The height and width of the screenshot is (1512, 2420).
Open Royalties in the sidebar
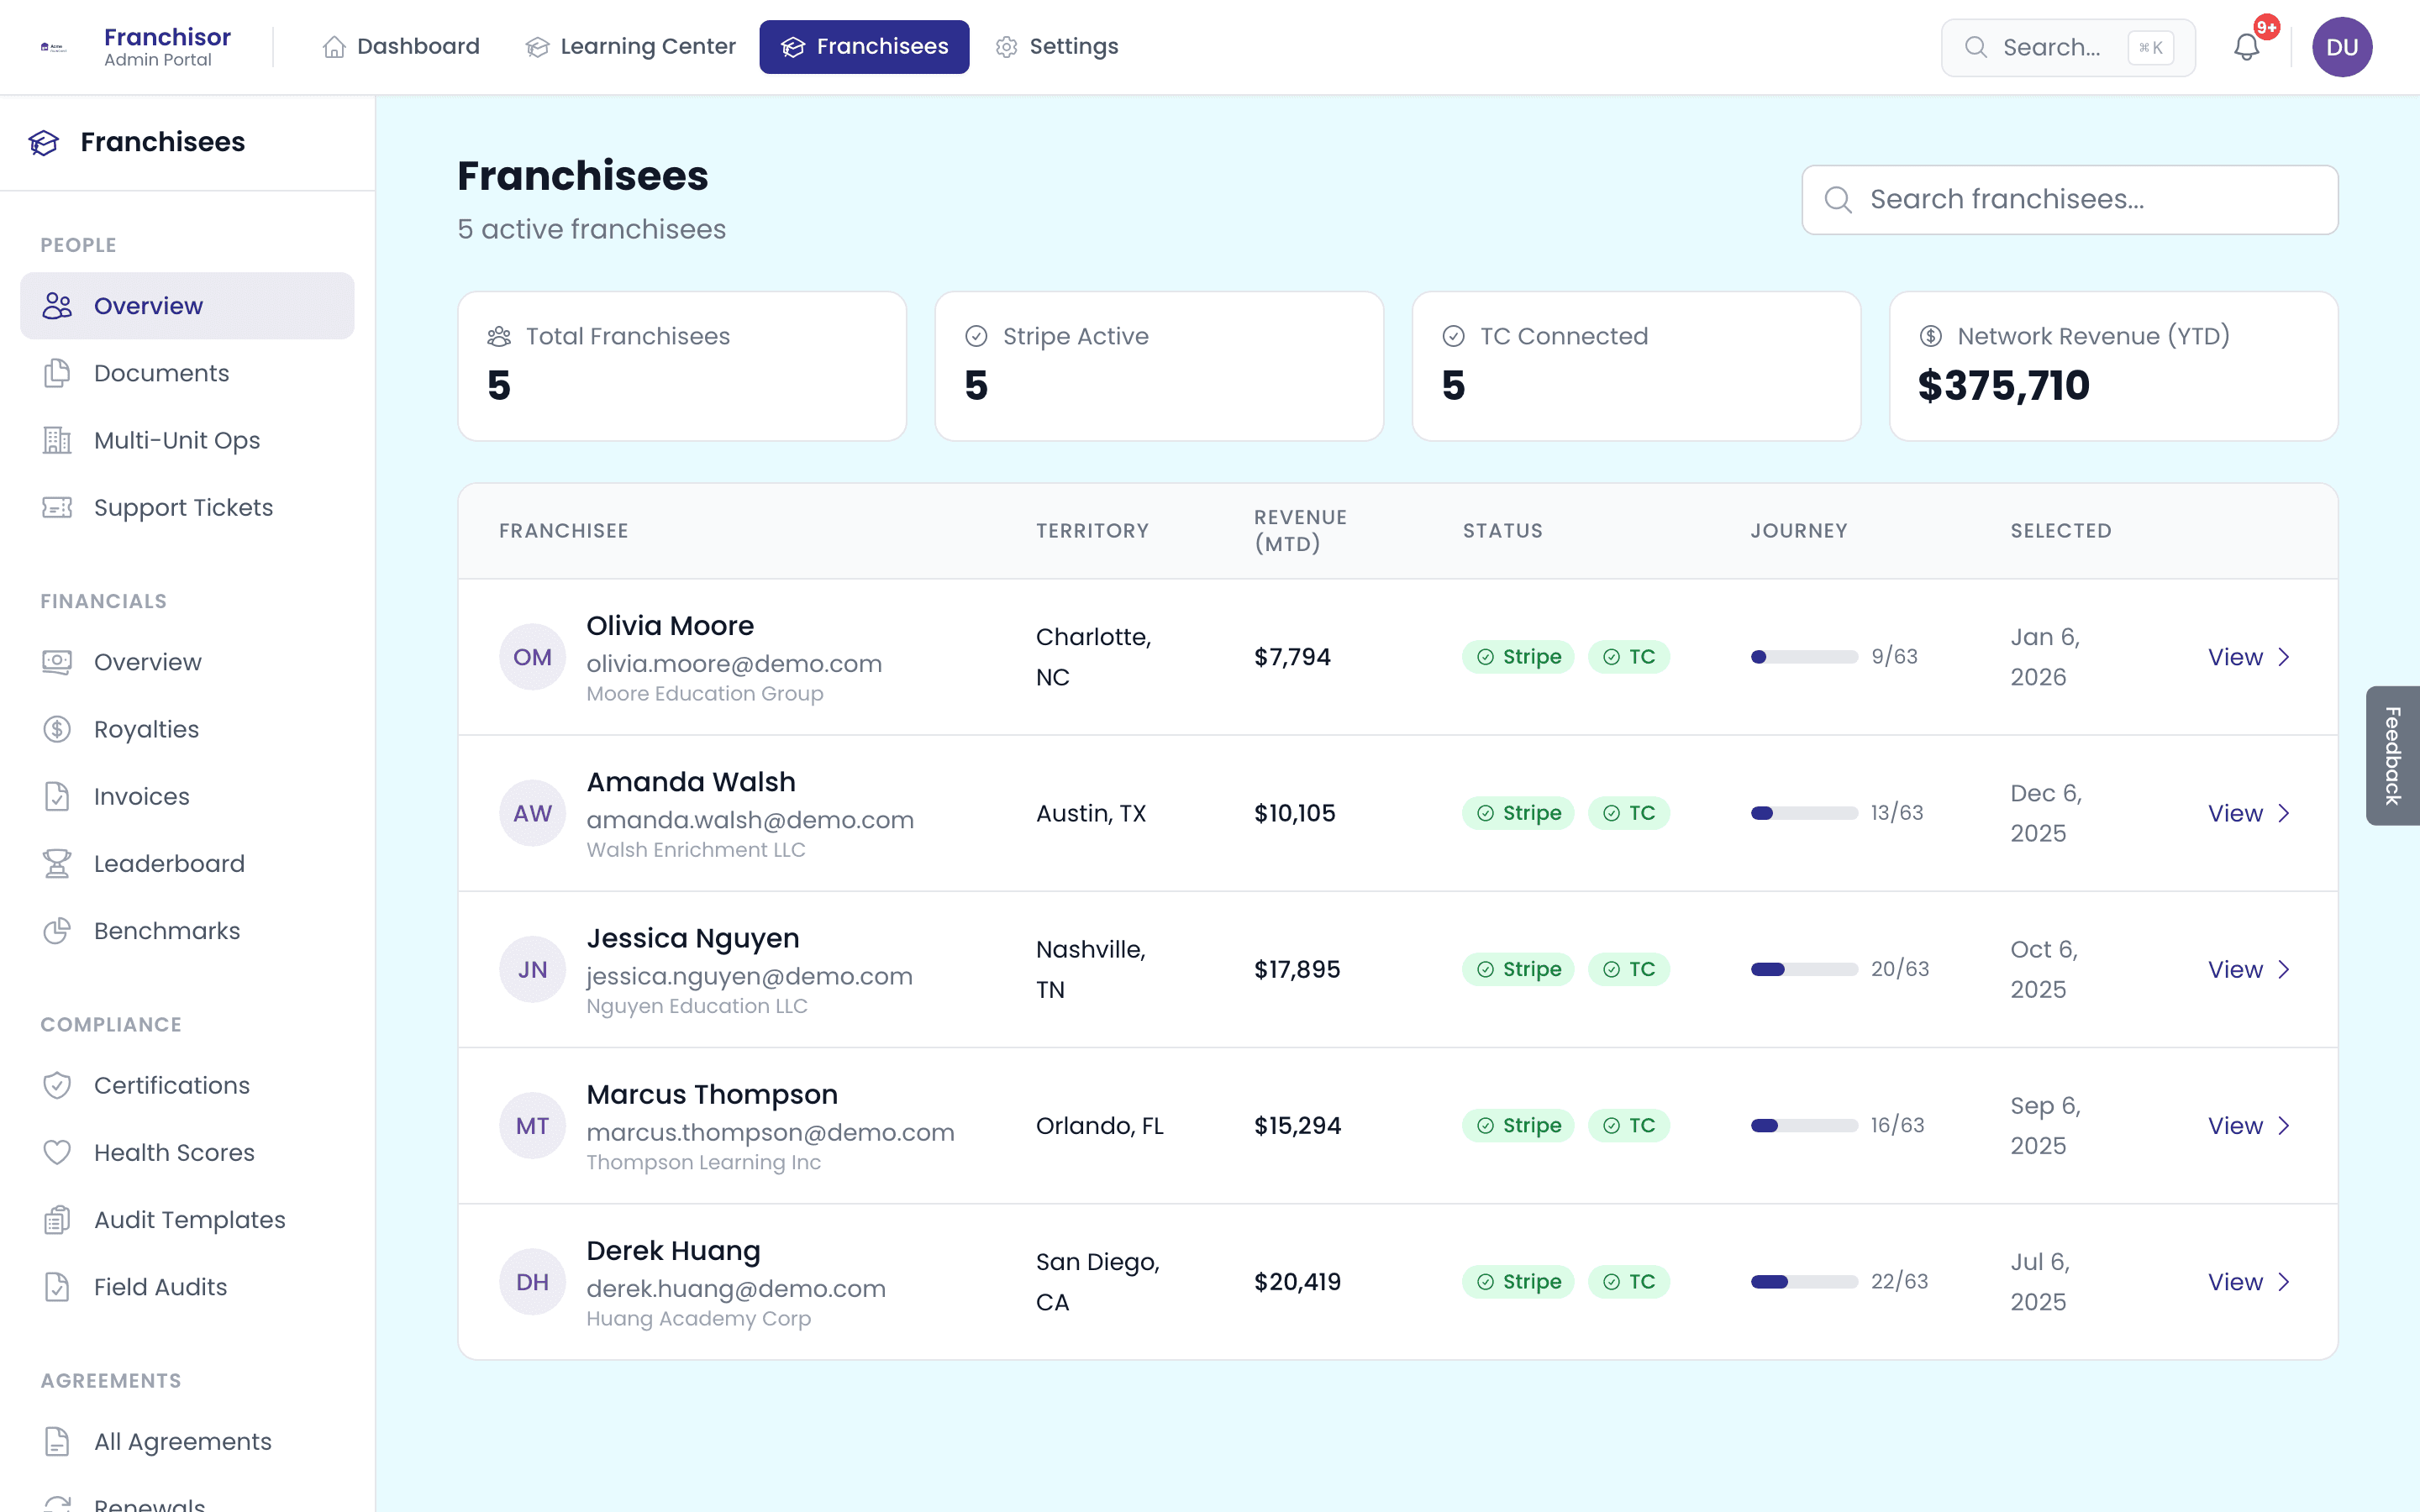[187, 729]
